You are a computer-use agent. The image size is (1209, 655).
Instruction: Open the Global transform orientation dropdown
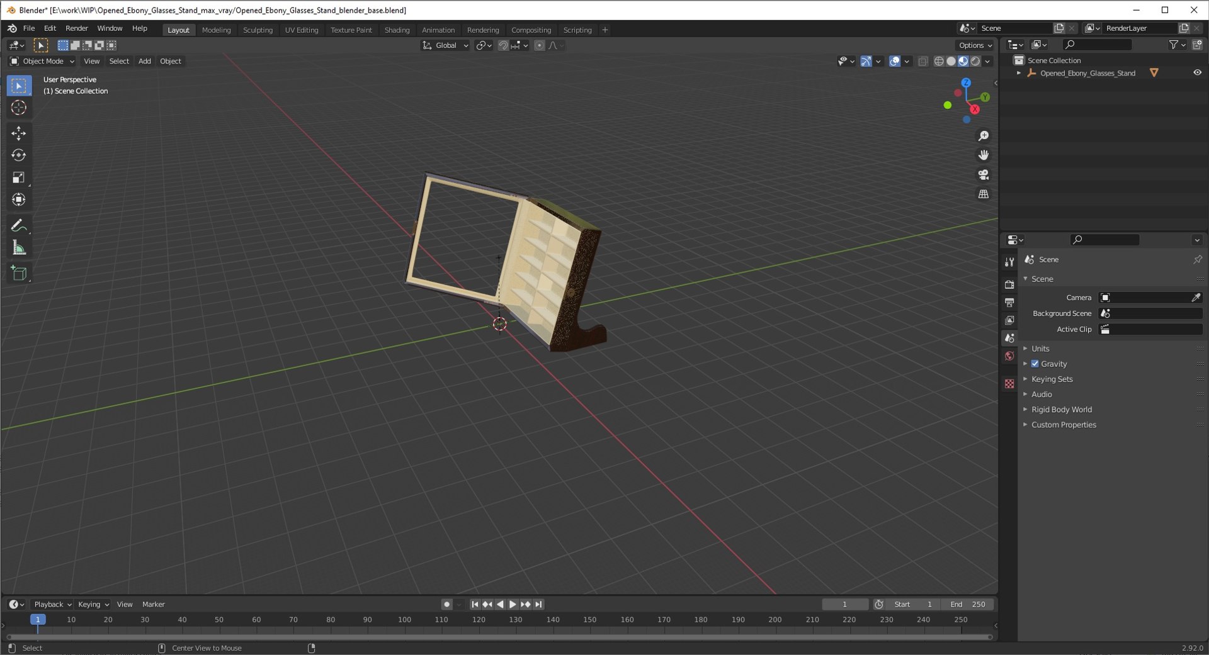pos(445,45)
